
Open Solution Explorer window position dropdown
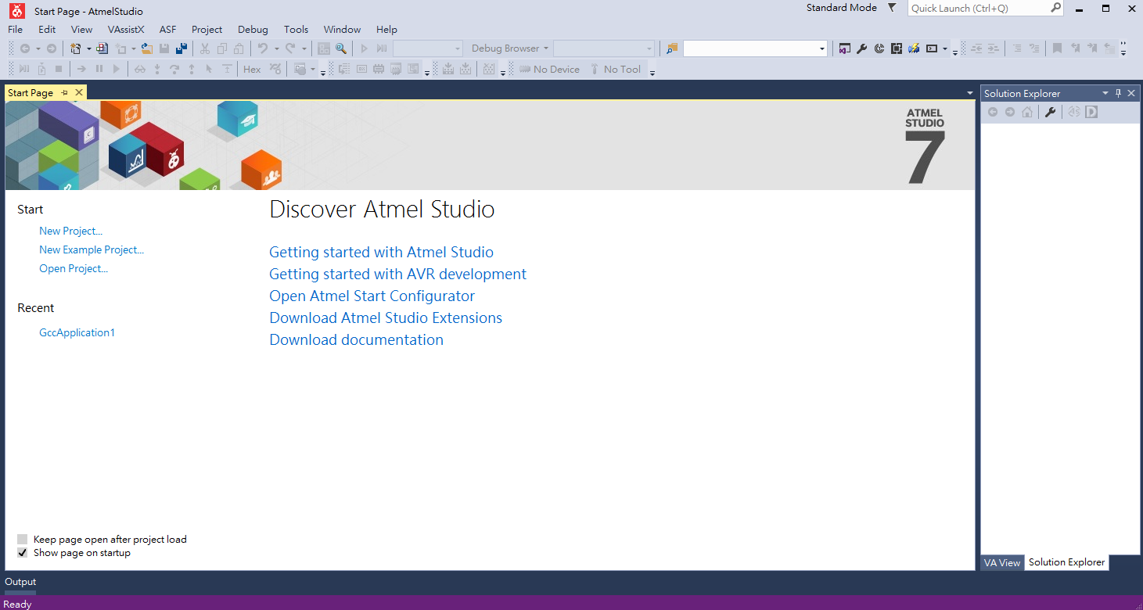click(1105, 93)
